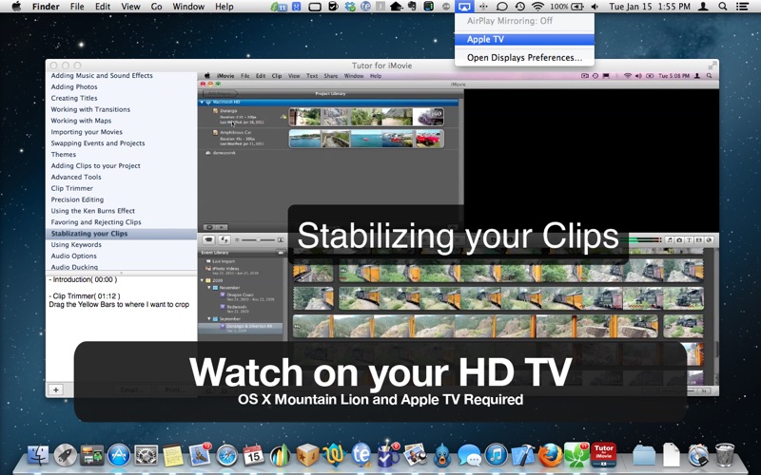Click the Messages speech bubble menu bar icon
This screenshot has width=761, height=475.
pos(502,7)
